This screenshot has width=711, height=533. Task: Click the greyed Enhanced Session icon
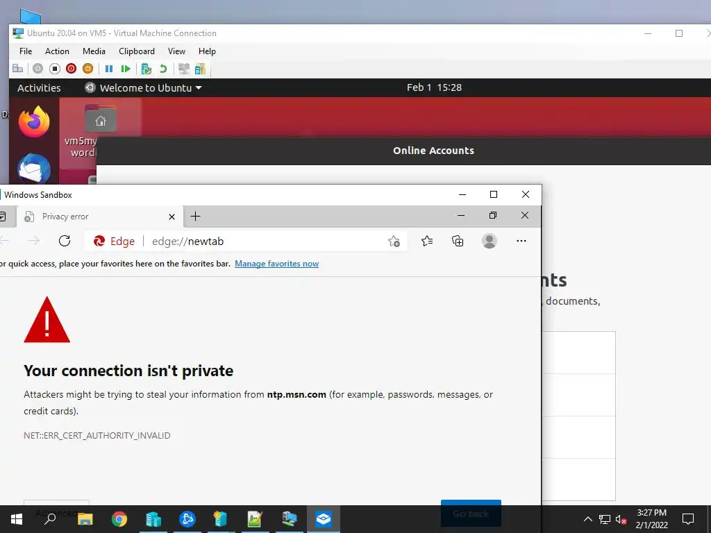[183, 69]
